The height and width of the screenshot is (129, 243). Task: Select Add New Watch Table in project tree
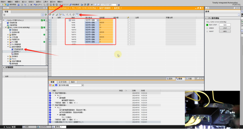(x=18, y=49)
